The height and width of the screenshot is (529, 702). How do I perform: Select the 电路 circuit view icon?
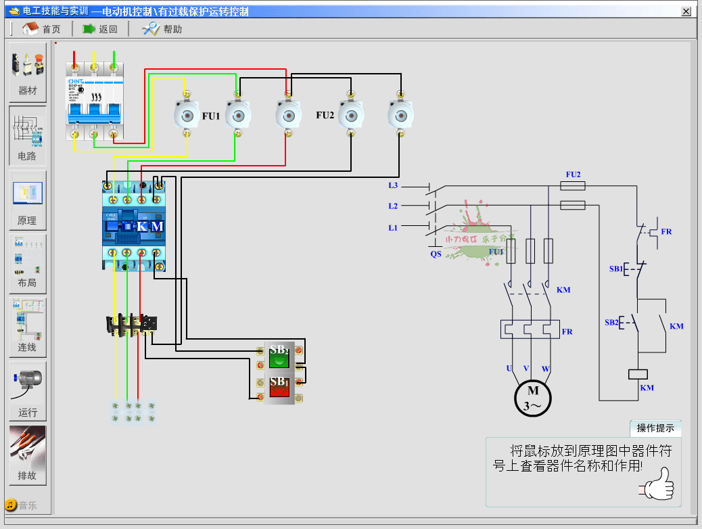28,137
